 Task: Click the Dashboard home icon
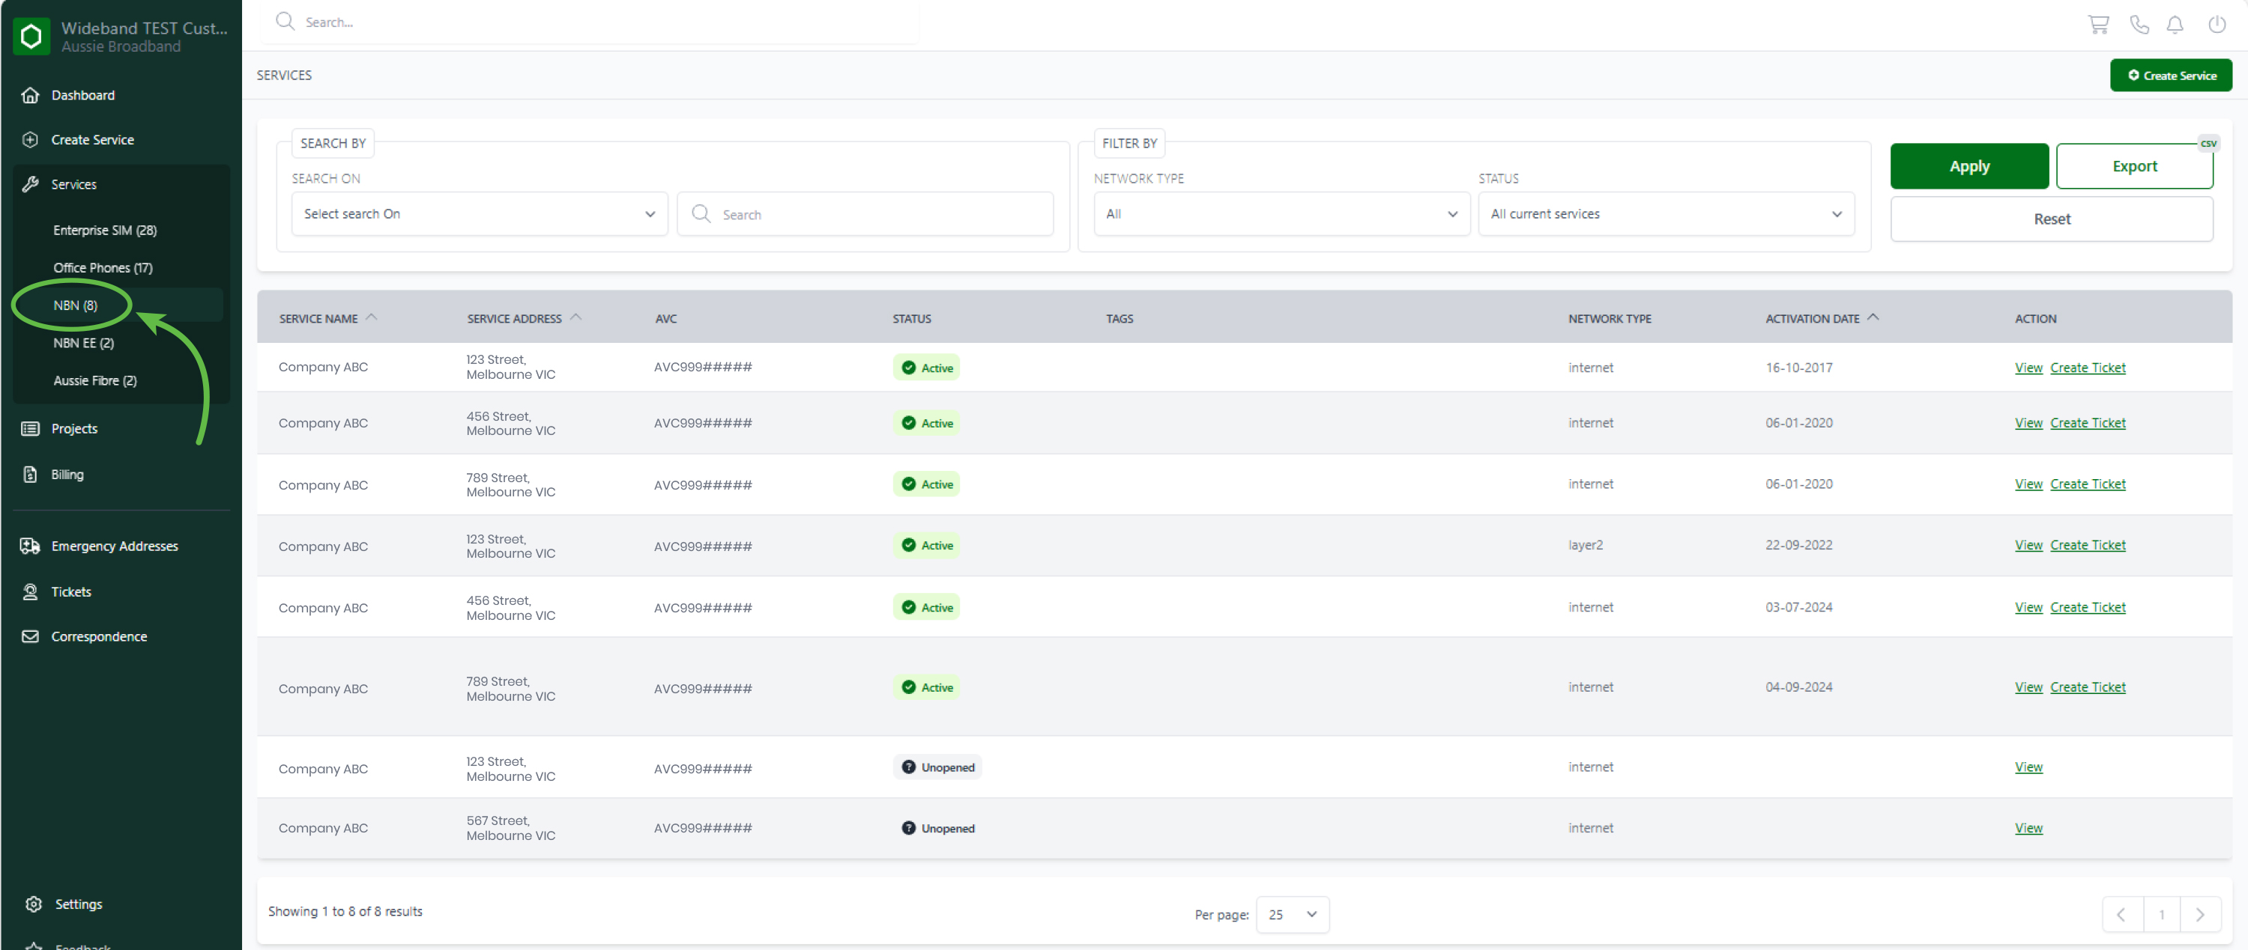31,95
